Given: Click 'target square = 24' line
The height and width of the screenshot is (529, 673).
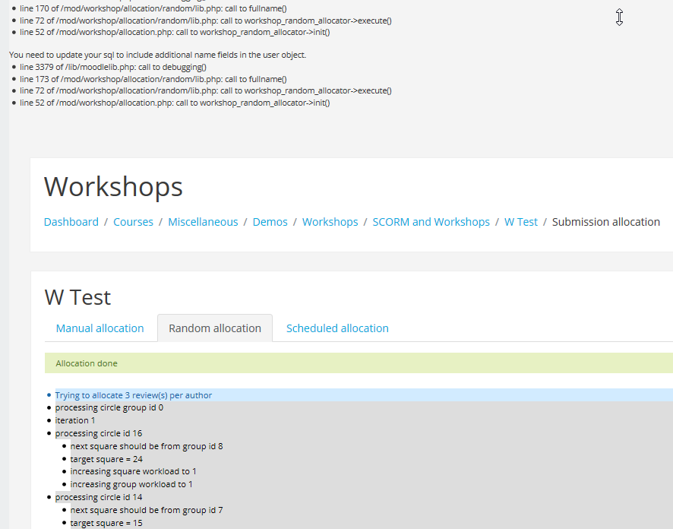Looking at the screenshot, I should (106, 459).
